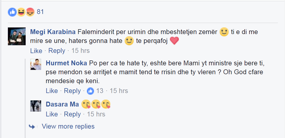The image size is (285, 138).
Task: Like Hurmet Noka's reply
Action: [x=52, y=91]
